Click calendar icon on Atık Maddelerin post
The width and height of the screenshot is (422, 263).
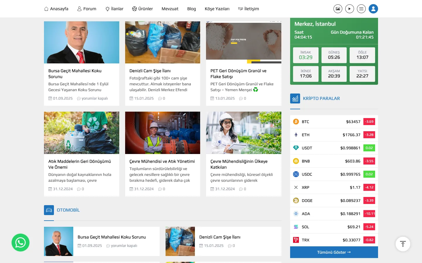click(50, 189)
